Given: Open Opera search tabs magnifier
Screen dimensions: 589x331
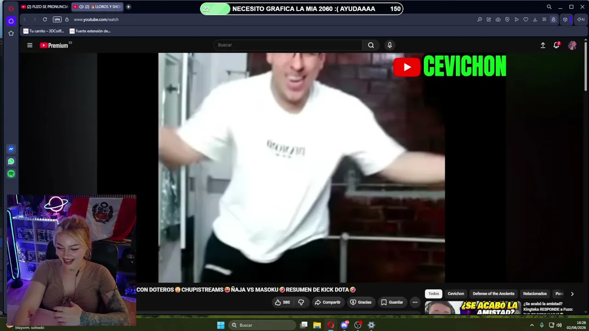Looking at the screenshot, I should coord(549,7).
